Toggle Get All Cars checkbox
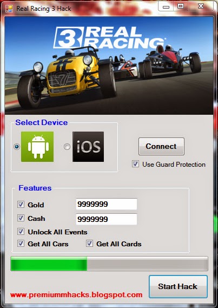218x308 pixels. pos(21,244)
